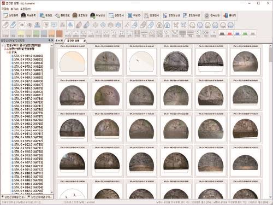This screenshot has height=205, width=273.
Task: Switch to the second bottom tab of tree panel
Action: pyautogui.click(x=40, y=197)
